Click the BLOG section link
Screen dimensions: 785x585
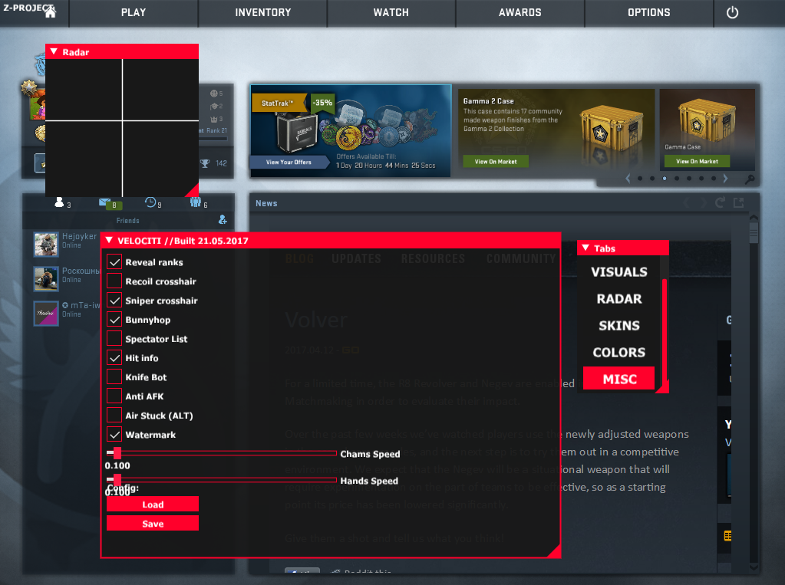[x=299, y=258]
